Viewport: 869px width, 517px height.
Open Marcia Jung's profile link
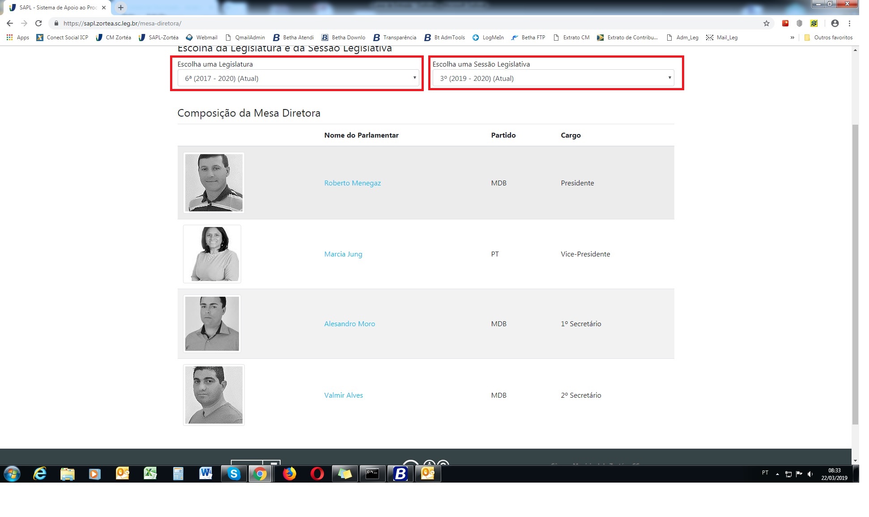pyautogui.click(x=343, y=254)
